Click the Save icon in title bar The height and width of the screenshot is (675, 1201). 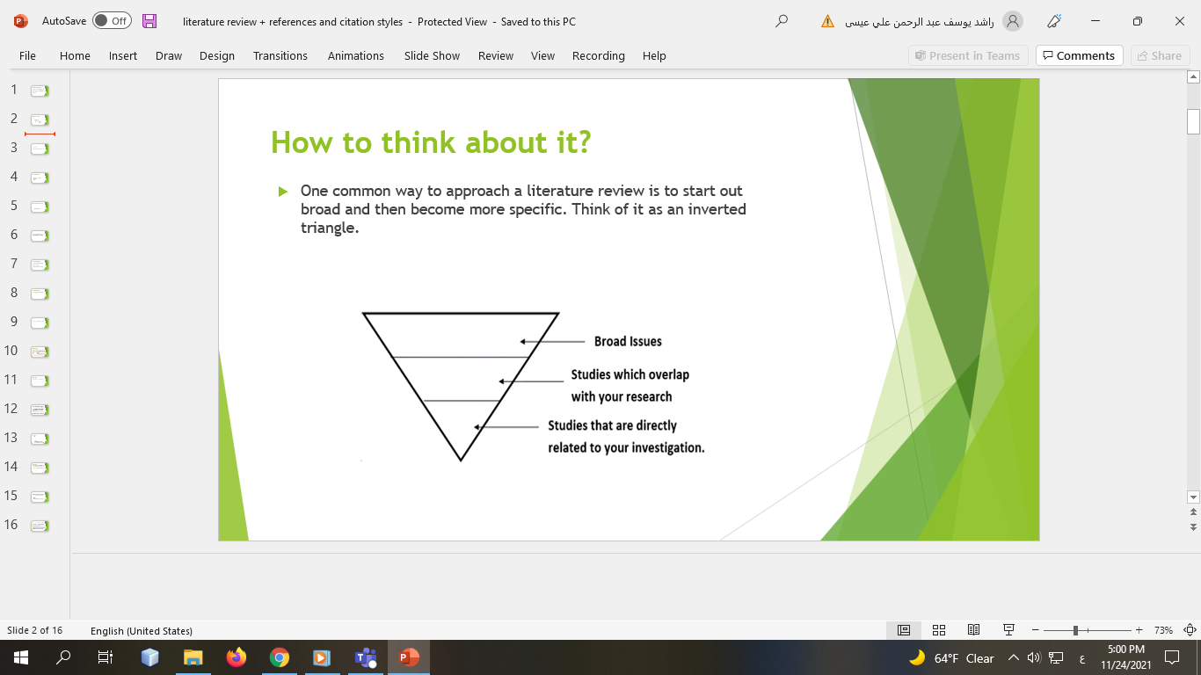149,21
